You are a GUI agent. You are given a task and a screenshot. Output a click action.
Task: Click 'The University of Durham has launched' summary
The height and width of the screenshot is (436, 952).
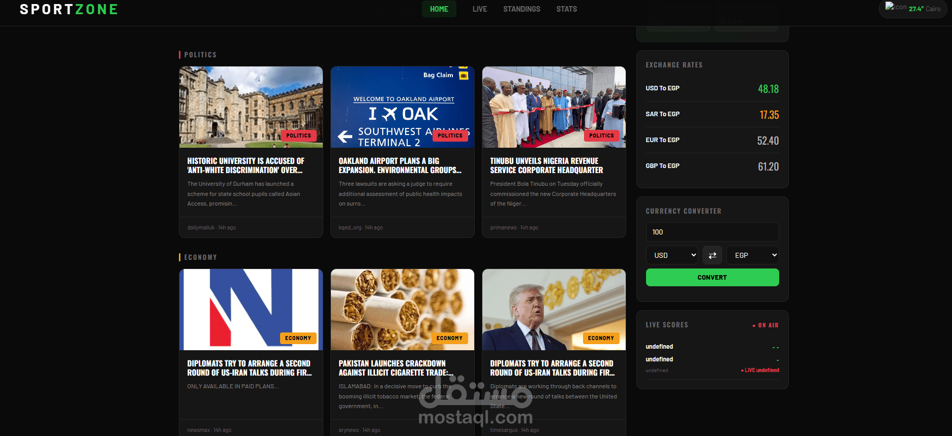243,194
